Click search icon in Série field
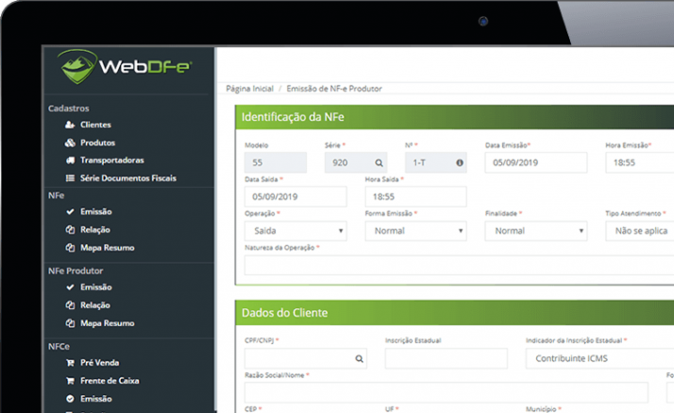 pos(379,162)
